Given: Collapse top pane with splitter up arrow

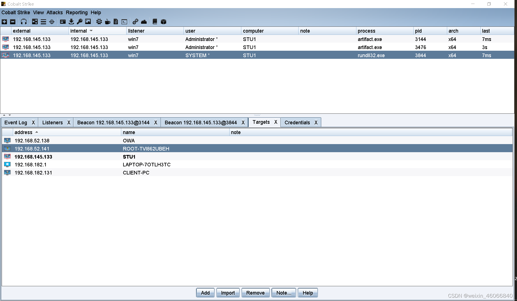Looking at the screenshot, I should point(4,115).
